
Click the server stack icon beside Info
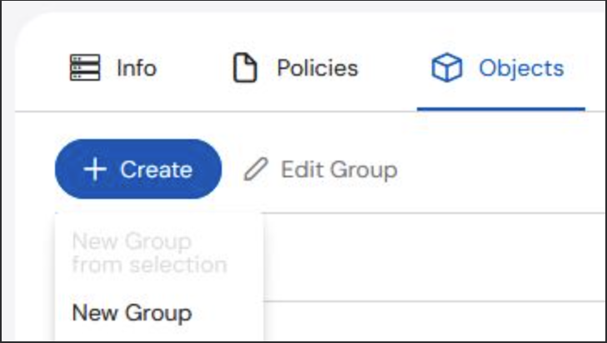point(85,67)
